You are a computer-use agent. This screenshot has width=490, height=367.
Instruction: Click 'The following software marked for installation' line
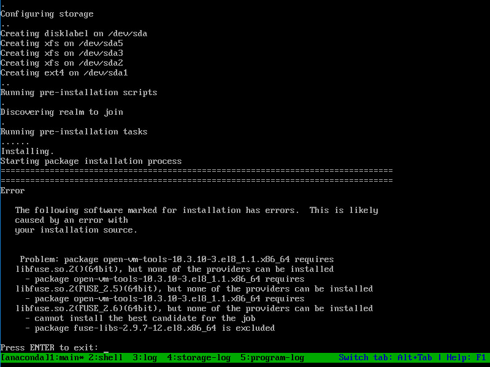point(197,210)
